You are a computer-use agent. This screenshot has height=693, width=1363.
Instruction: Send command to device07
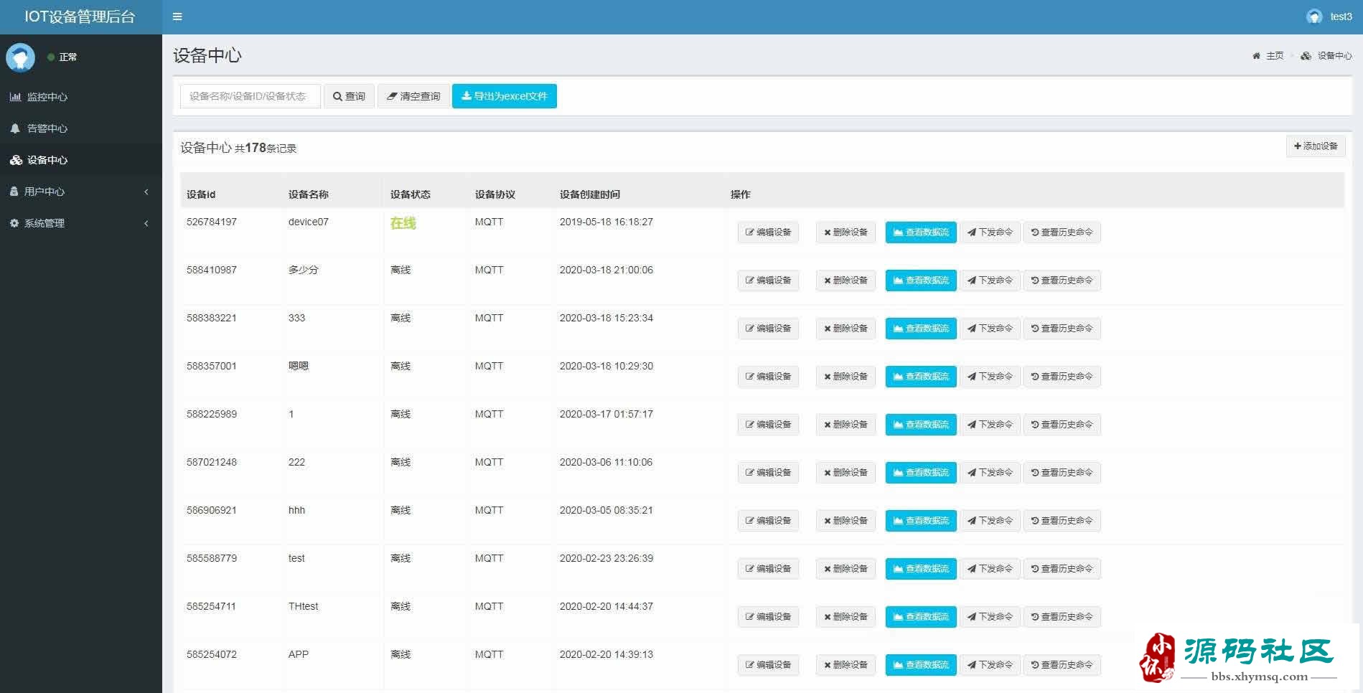[x=990, y=232]
